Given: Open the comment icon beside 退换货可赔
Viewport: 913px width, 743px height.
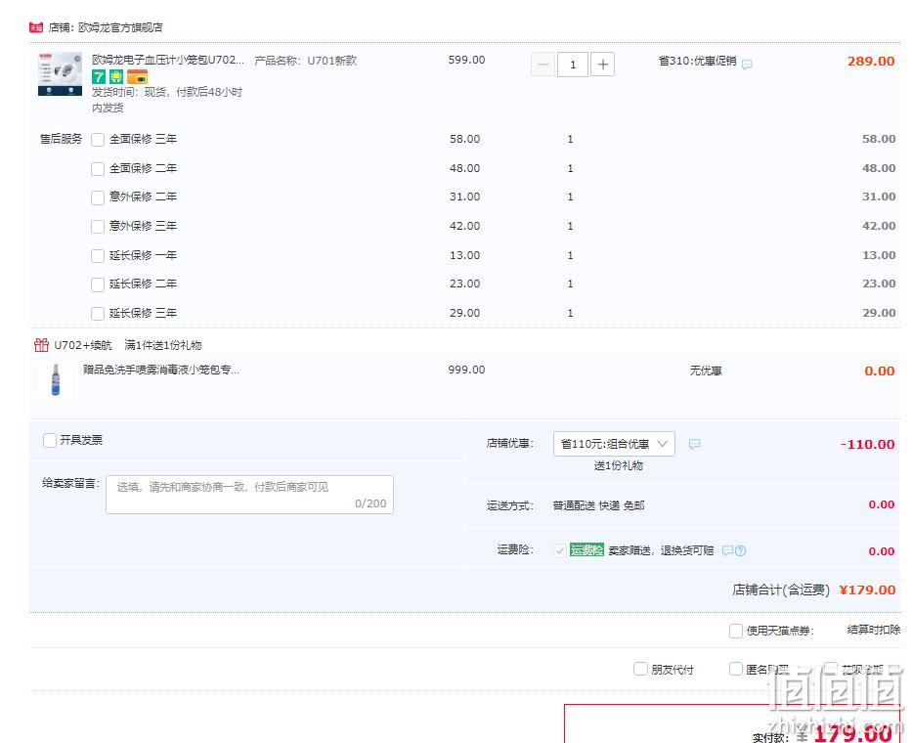Looking at the screenshot, I should click(727, 550).
